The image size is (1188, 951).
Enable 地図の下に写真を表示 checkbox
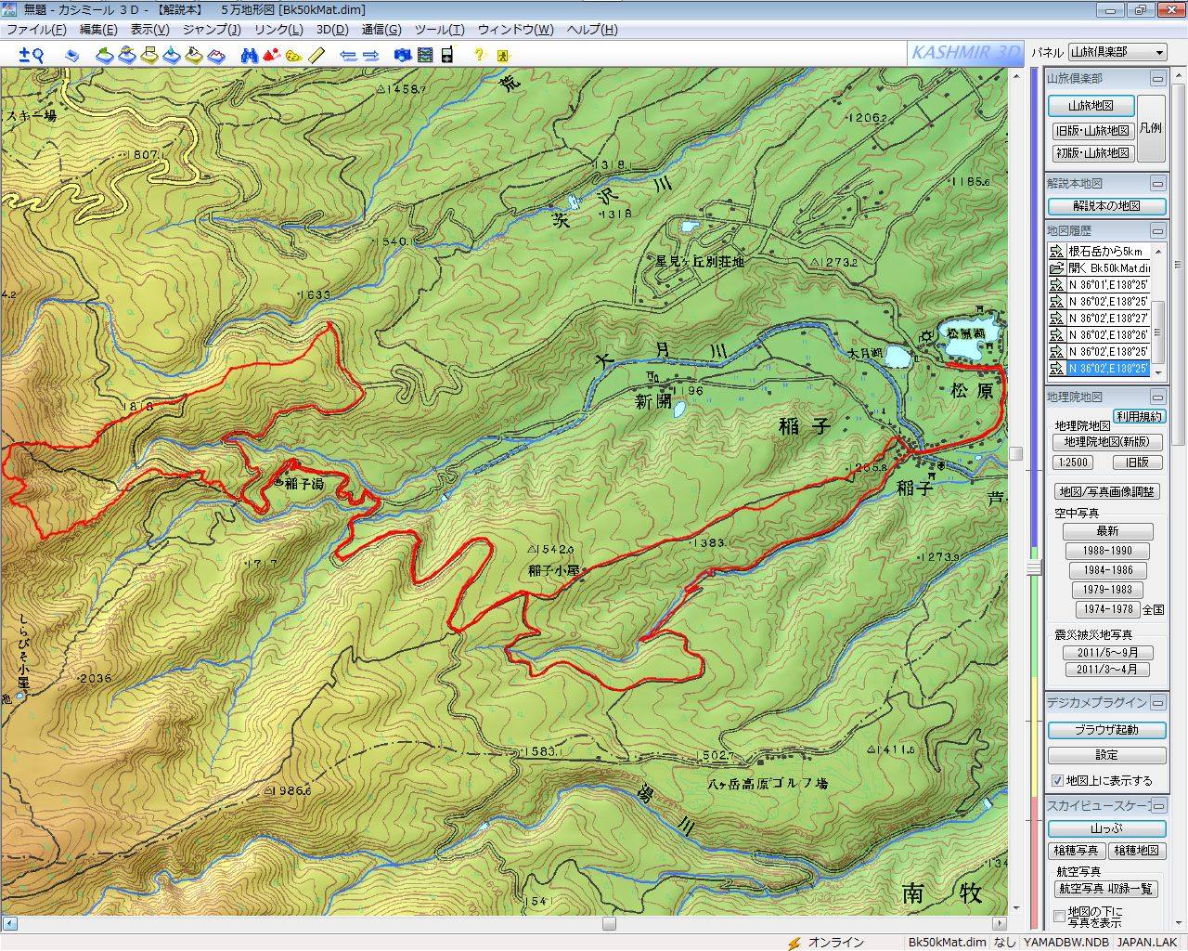1059,917
